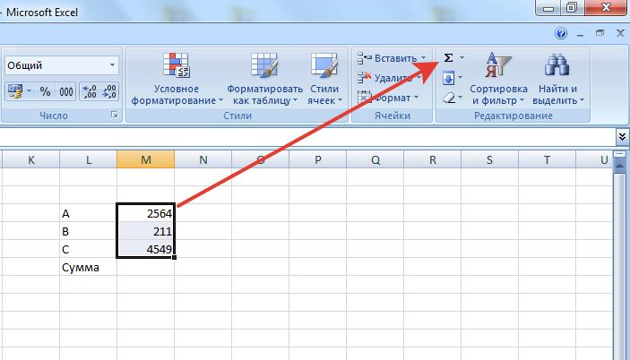Expand the formula bar chevron
This screenshot has height=360, width=630.
(622, 135)
